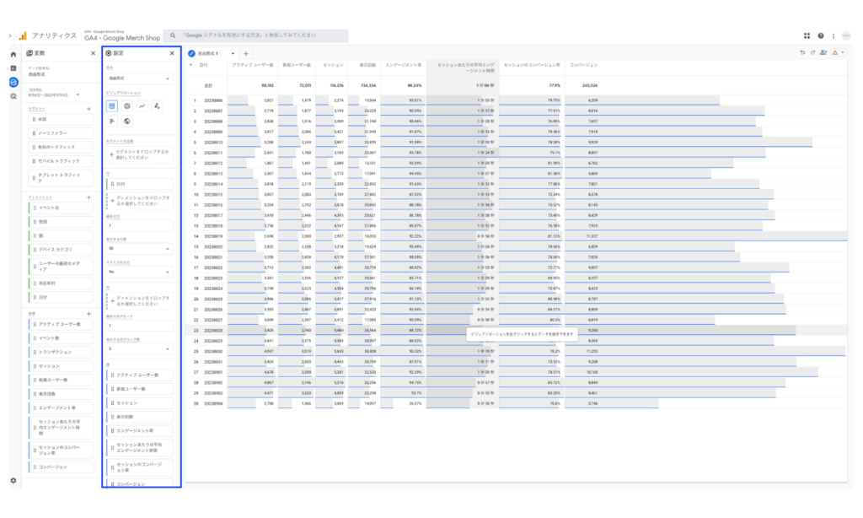Select the イベント名 dimension in Variables
The height and width of the screenshot is (518, 863).
[x=61, y=208]
